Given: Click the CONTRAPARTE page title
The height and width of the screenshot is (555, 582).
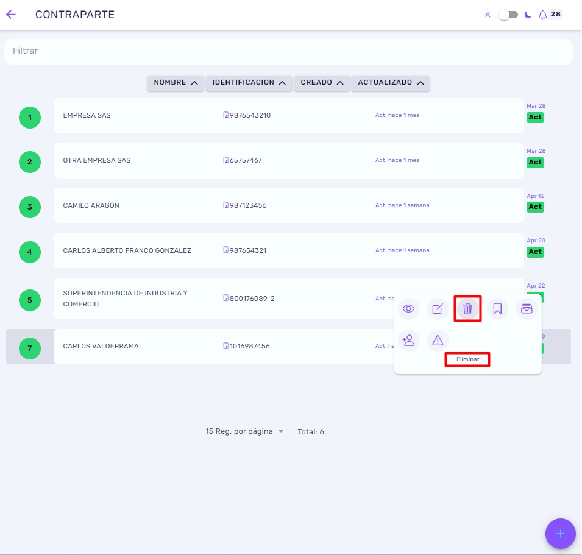Looking at the screenshot, I should (75, 15).
